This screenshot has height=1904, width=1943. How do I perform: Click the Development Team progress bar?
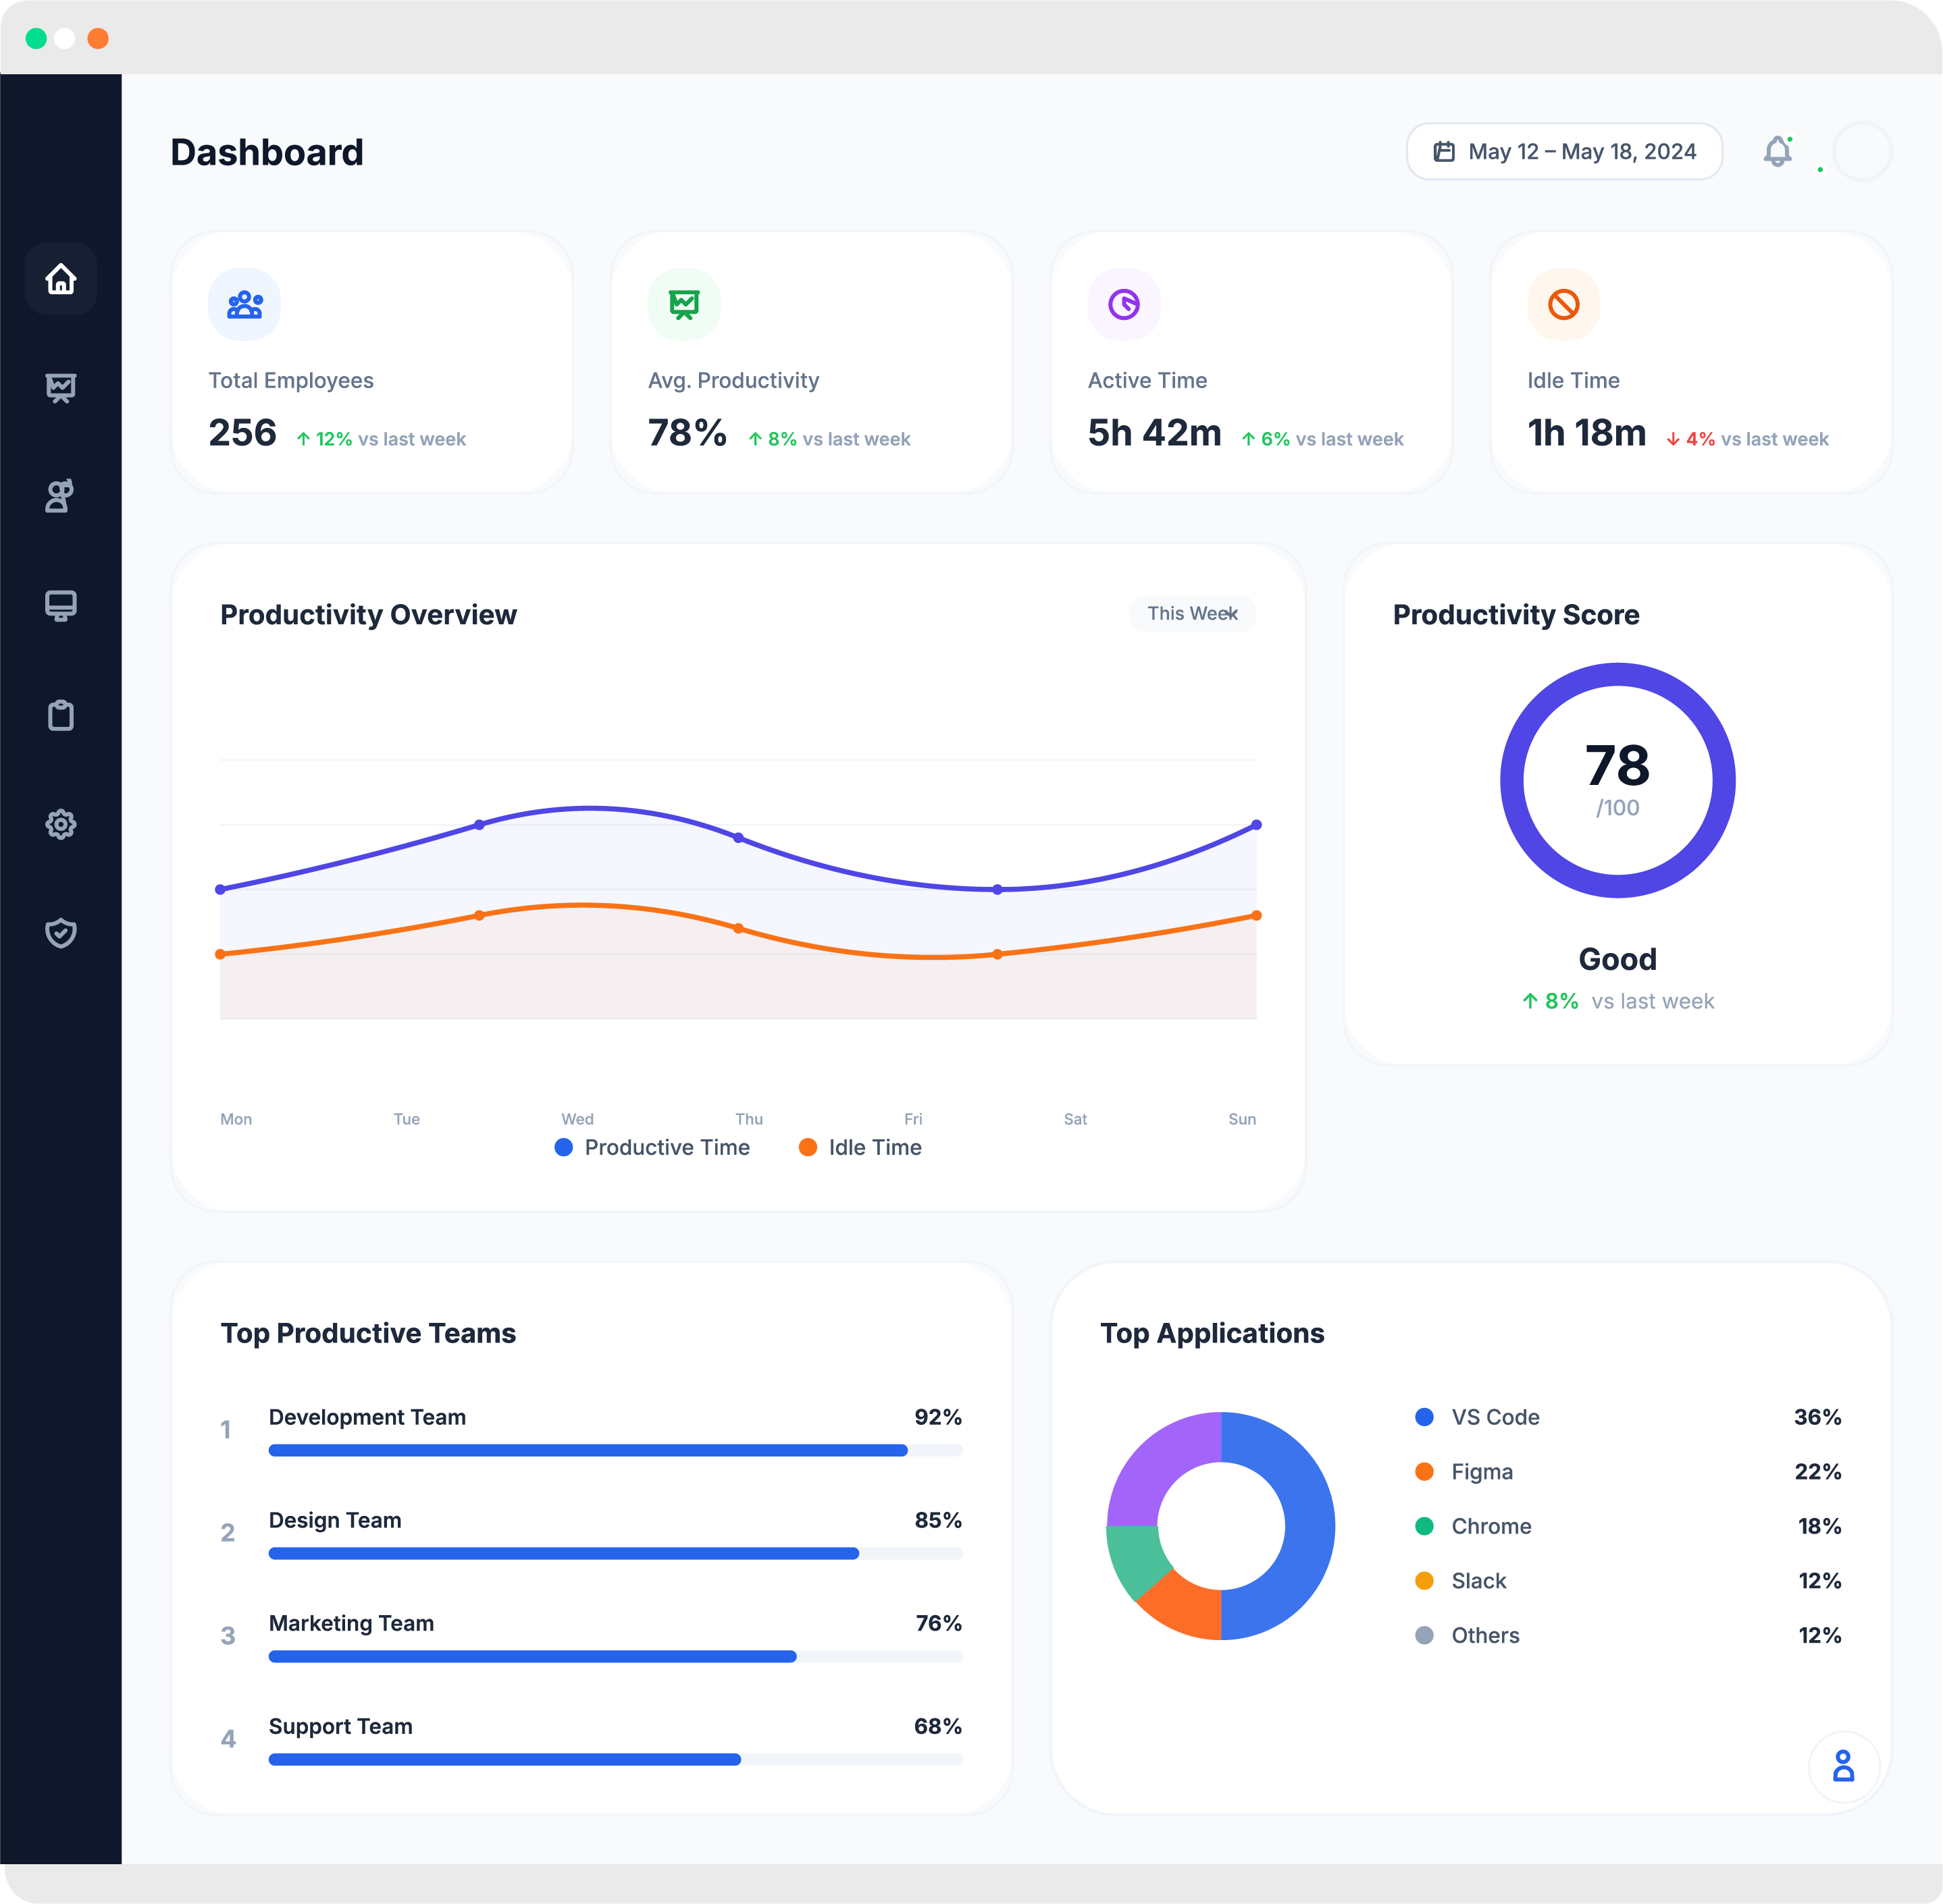pyautogui.click(x=615, y=1450)
